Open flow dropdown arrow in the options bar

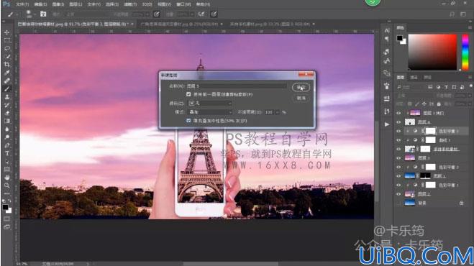click(193, 14)
